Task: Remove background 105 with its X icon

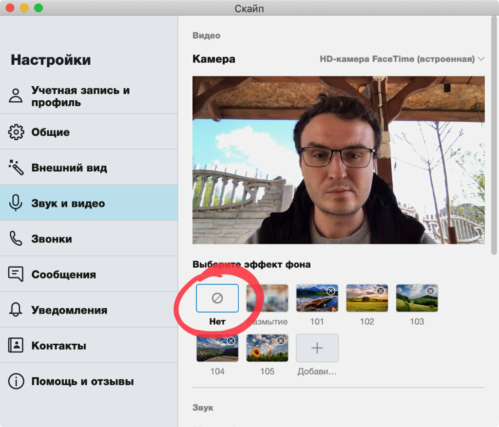Action: pos(281,341)
